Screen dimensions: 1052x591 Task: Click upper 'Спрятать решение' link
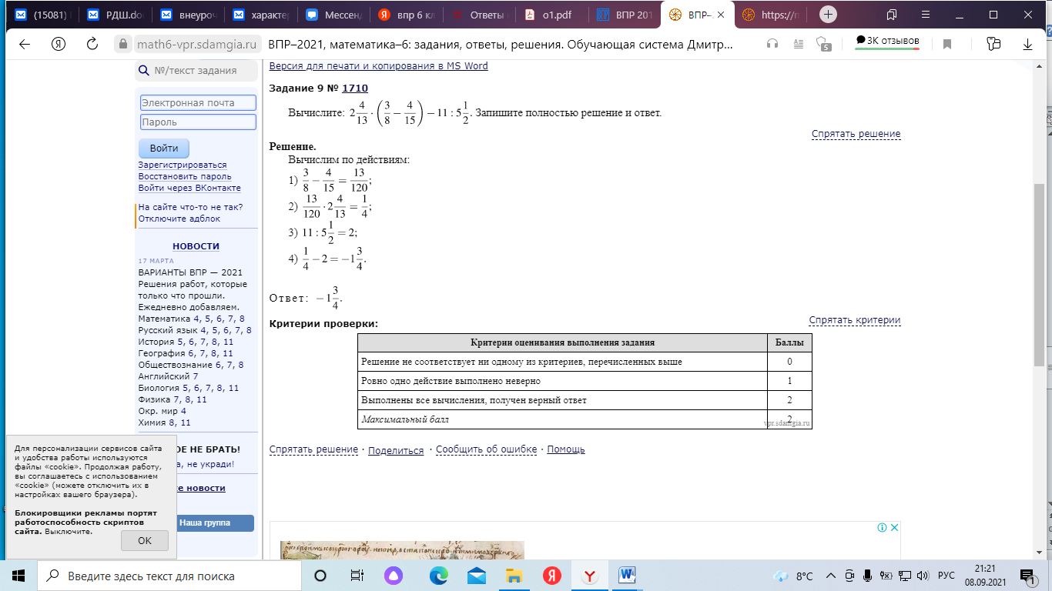tap(856, 134)
